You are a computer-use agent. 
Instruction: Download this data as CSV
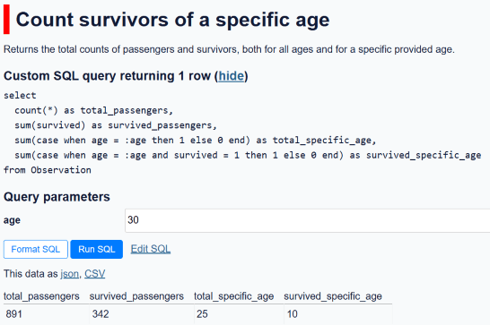(95, 274)
